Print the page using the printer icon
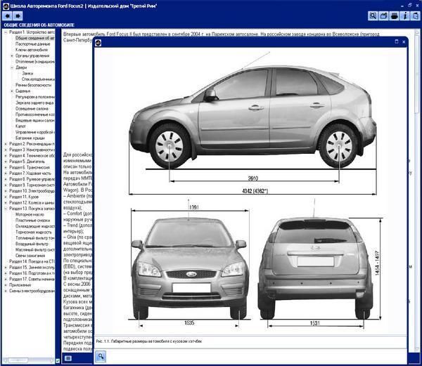Screen dimensions: 422x366 point(395,16)
